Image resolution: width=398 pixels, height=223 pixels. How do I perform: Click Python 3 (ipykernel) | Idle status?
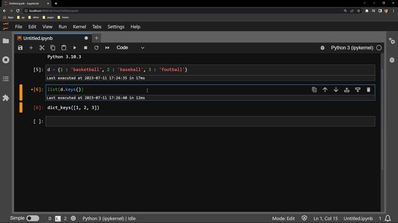pyautogui.click(x=109, y=219)
